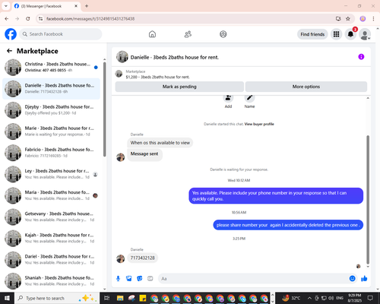
Task: Open View buyer profile link
Action: [x=259, y=124]
